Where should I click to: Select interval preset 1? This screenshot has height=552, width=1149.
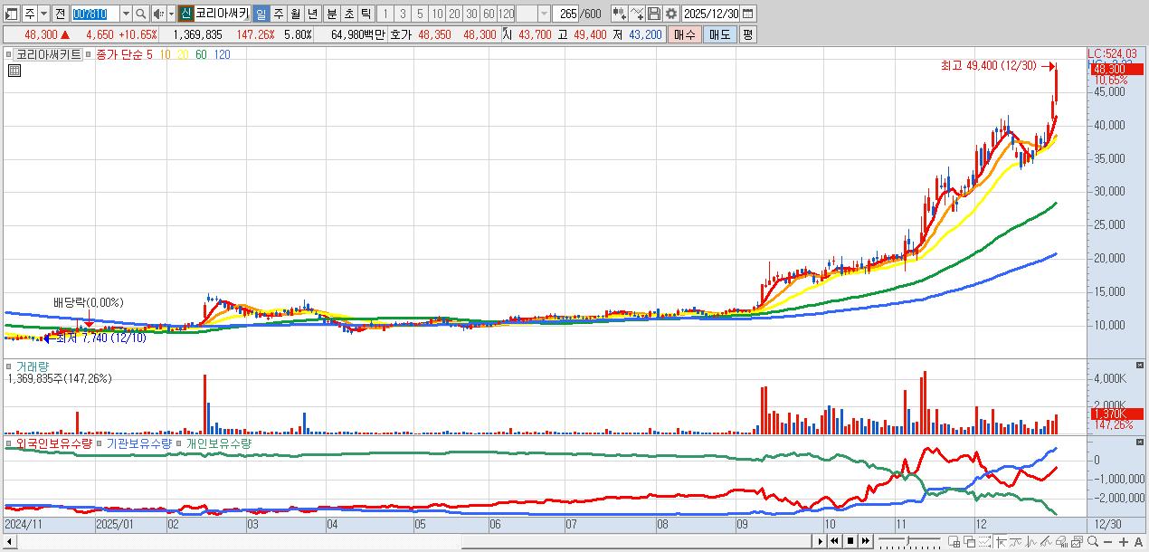[385, 14]
